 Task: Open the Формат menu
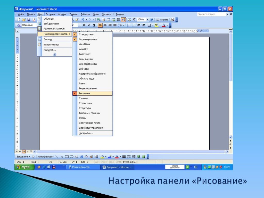click(62, 14)
